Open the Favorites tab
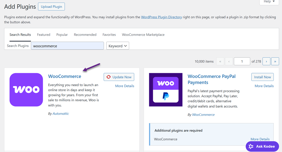 coord(109,34)
